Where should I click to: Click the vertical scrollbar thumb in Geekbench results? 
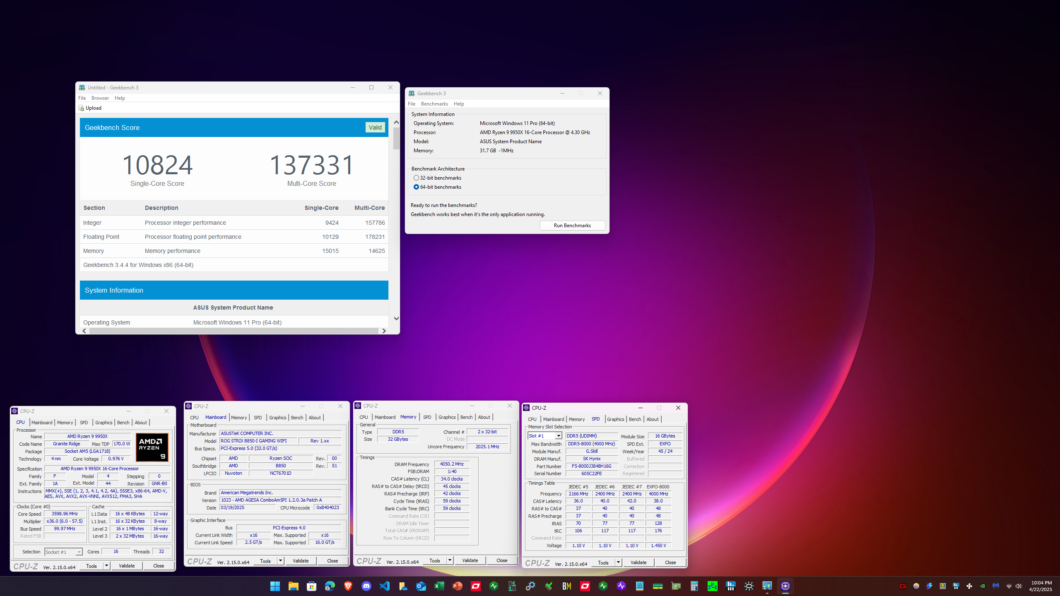[x=396, y=138]
